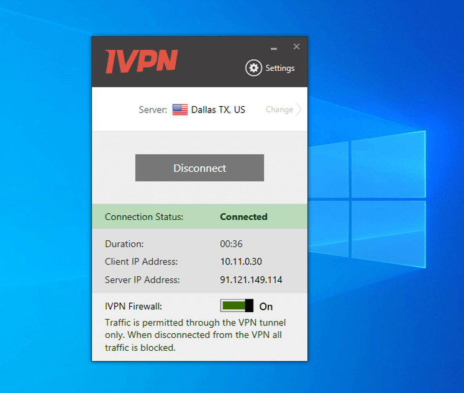Screen dimensions: 464x393
Task: Open the Settings gear icon
Action: click(253, 68)
